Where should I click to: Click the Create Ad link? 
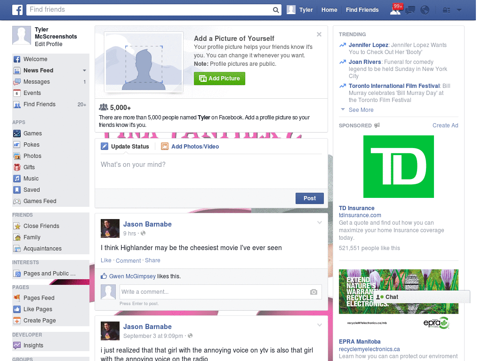click(445, 126)
